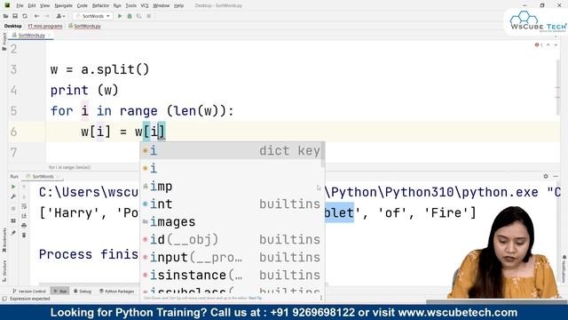Open the Project tool window sidebar tab
Image resolution: width=568 pixels, height=320 pixels.
[4, 42]
